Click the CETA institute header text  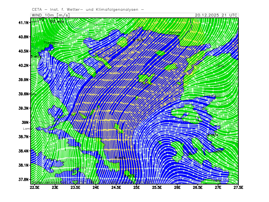(88, 9)
